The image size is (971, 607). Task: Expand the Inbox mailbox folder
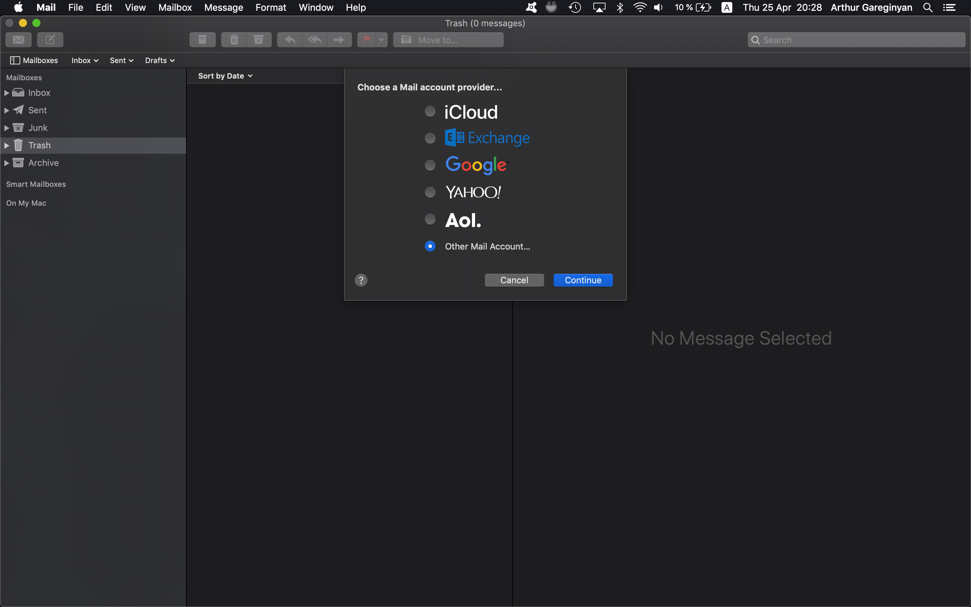tap(6, 92)
